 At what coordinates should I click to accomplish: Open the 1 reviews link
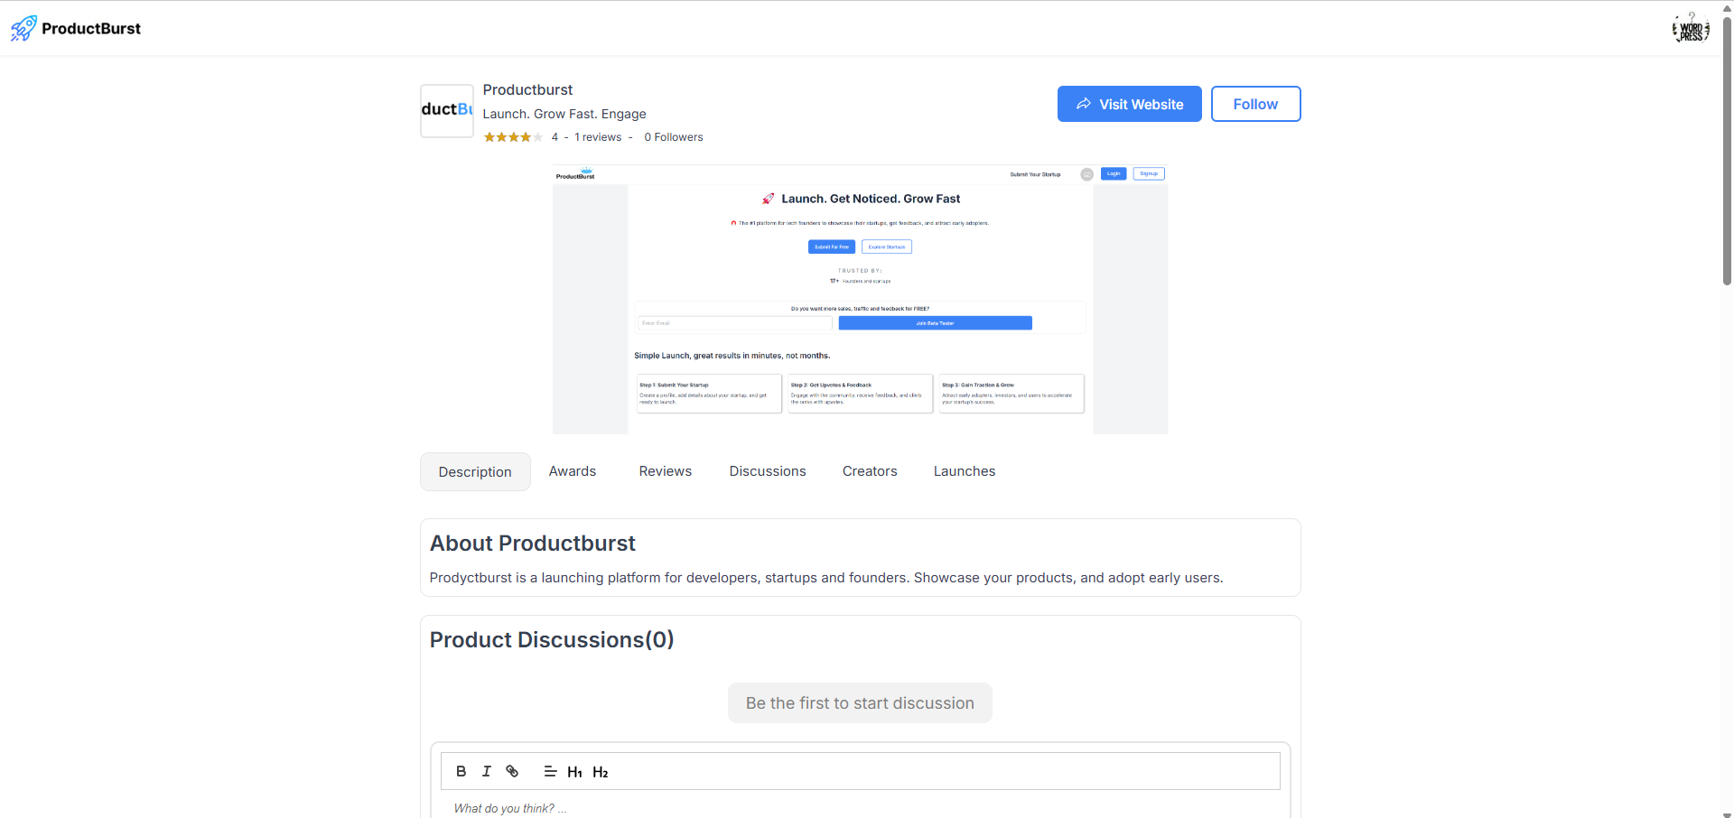pyautogui.click(x=598, y=137)
